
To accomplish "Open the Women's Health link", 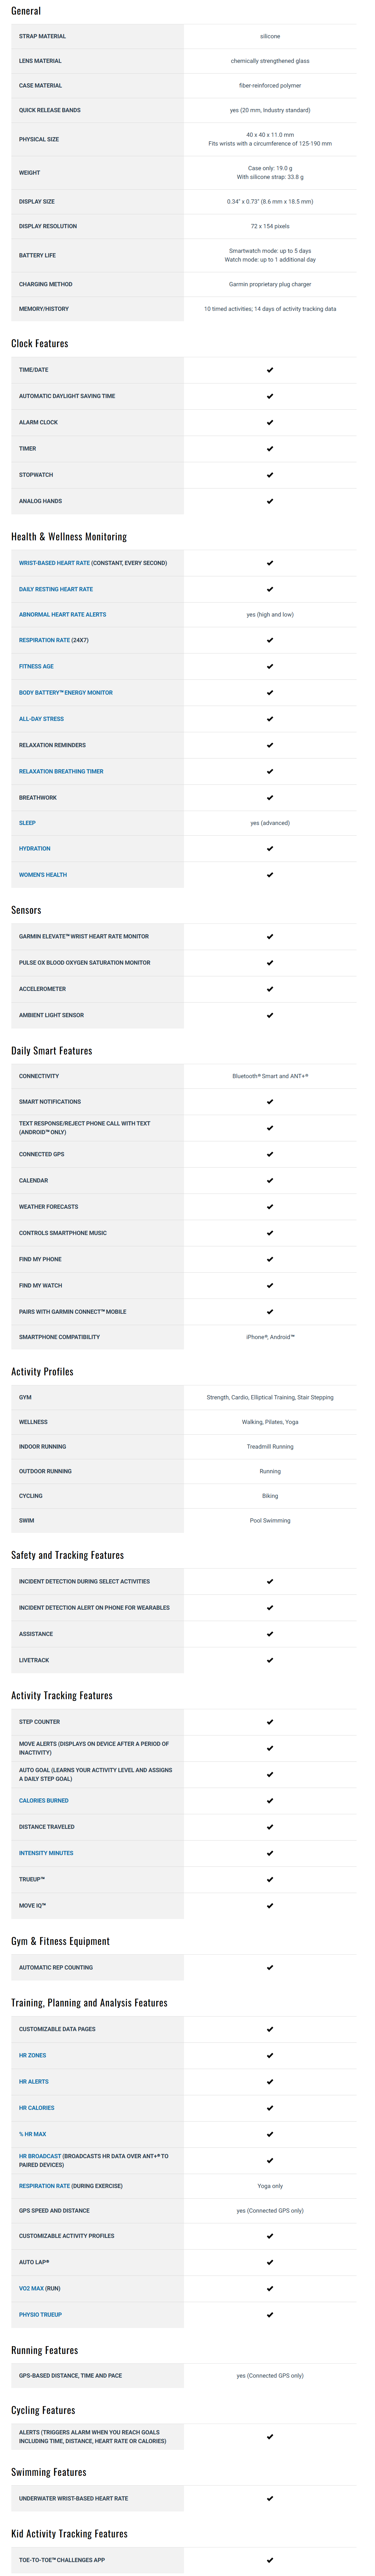I will [x=43, y=875].
